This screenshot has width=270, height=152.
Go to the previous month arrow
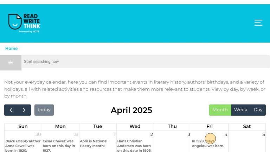pyautogui.click(x=11, y=110)
